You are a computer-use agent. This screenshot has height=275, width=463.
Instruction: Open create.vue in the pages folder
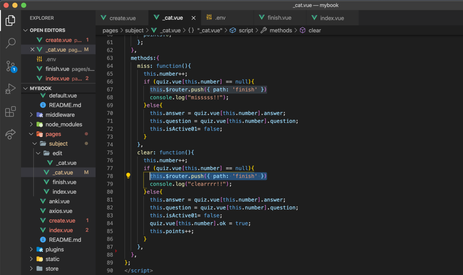pos(58,220)
